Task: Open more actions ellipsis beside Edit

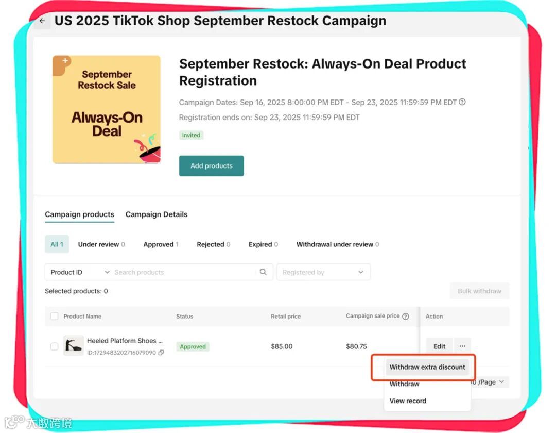Action: click(x=462, y=346)
